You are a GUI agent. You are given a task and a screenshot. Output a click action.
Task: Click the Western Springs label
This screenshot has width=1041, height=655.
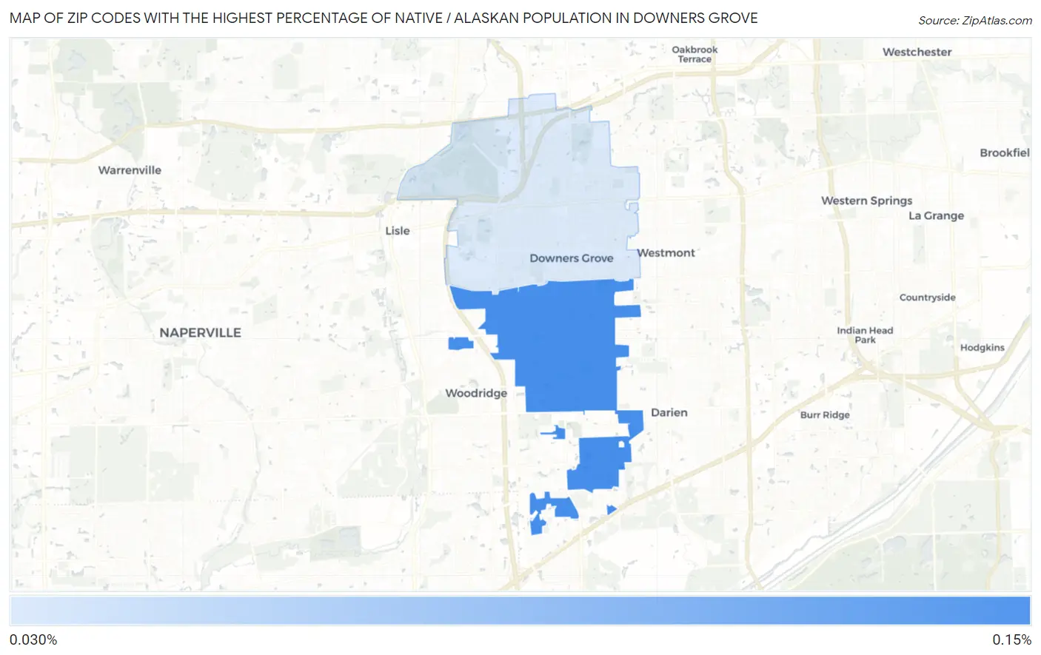[866, 201]
